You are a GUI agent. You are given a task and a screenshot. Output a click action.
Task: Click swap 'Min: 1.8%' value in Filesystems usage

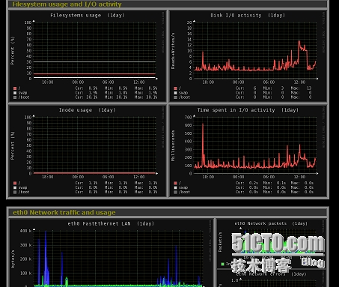116,93
